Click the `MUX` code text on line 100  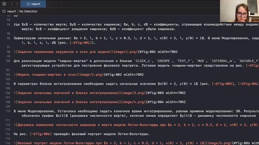pyautogui.click(x=201, y=61)
